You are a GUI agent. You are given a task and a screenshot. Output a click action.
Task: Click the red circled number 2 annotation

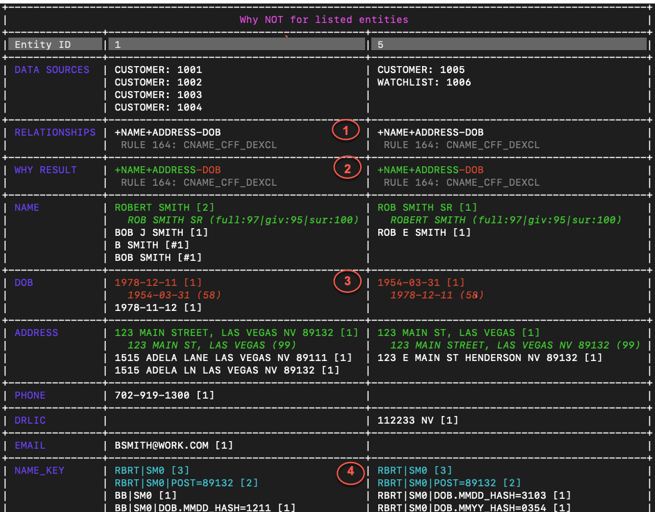(348, 168)
